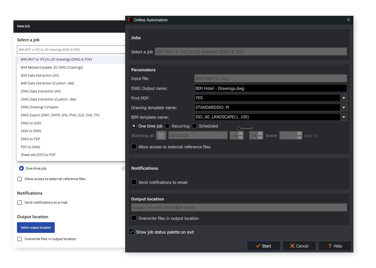376x268 pixels.
Task: Increase the hour spinner value
Action: 241,133
